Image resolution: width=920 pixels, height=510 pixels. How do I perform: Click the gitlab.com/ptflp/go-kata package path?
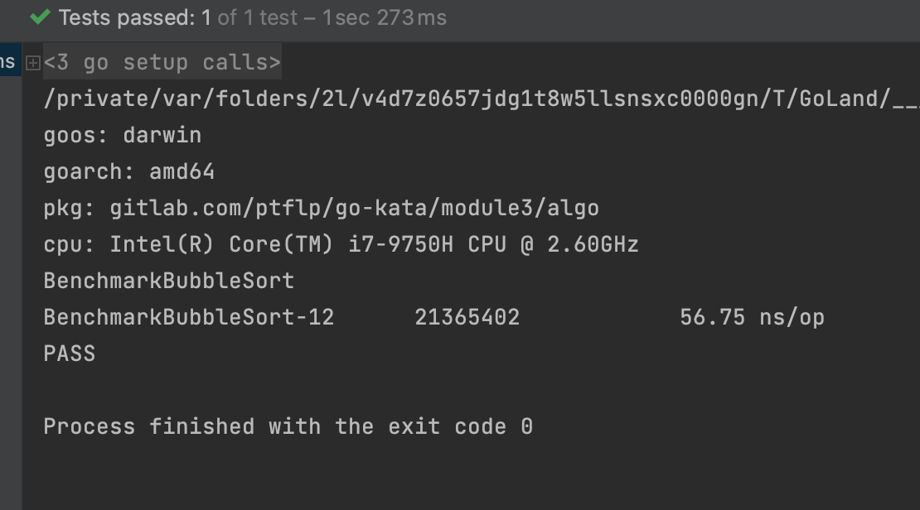pyautogui.click(x=354, y=208)
